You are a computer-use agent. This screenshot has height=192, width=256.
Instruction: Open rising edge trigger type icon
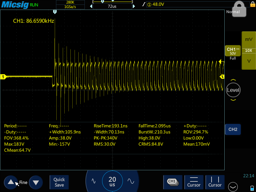point(144,4)
